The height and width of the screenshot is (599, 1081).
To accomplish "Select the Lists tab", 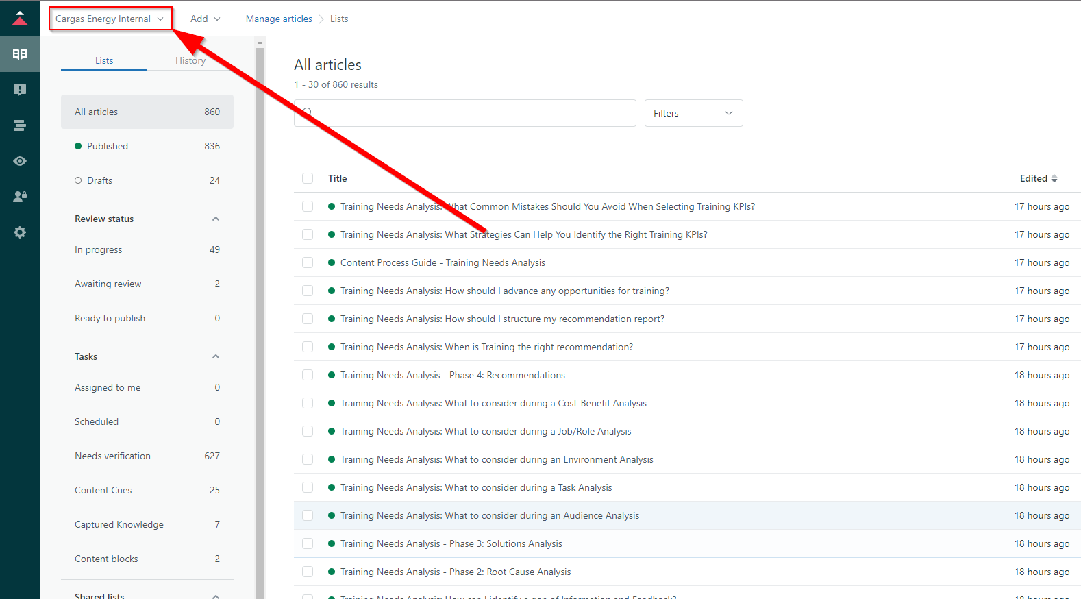I will pyautogui.click(x=104, y=60).
